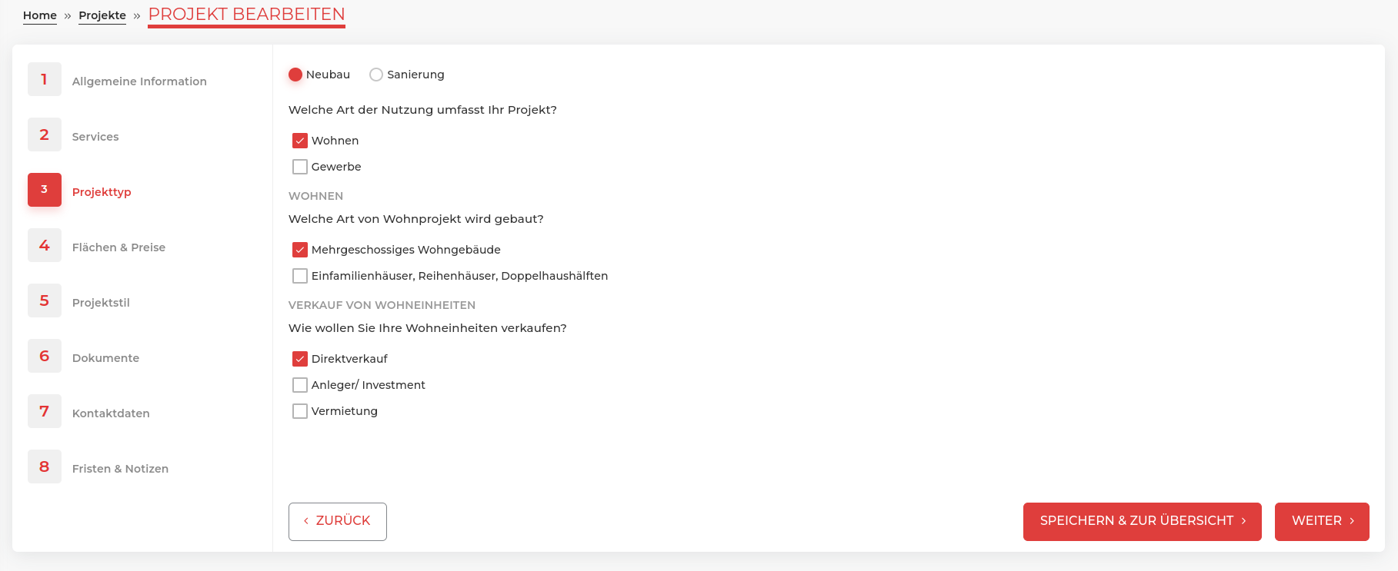Click step number 8 badge
This screenshot has width=1398, height=571.
tap(45, 467)
